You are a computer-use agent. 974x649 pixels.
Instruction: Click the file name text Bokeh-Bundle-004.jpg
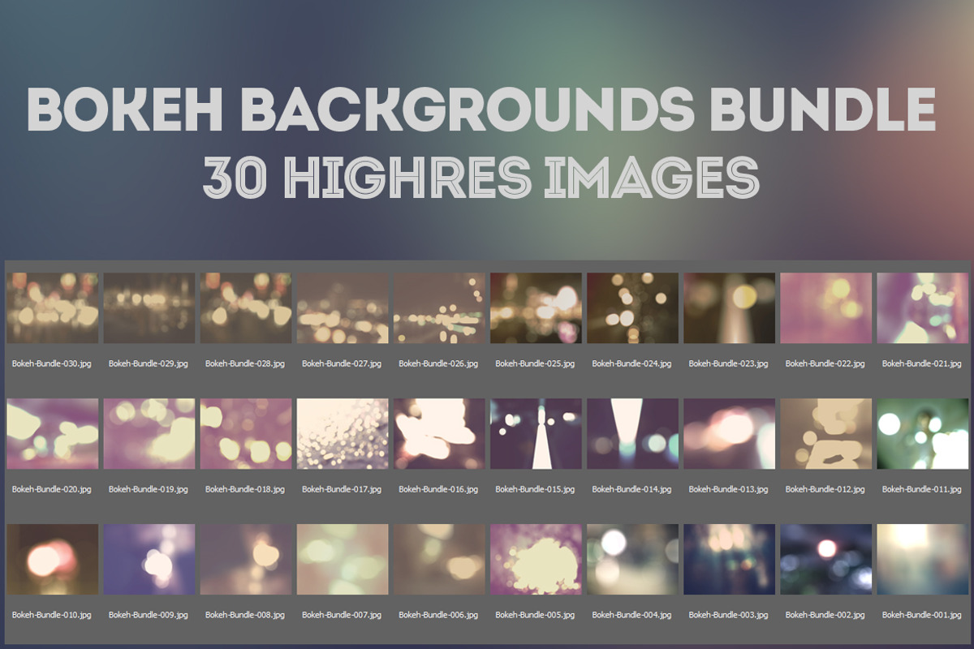click(632, 616)
